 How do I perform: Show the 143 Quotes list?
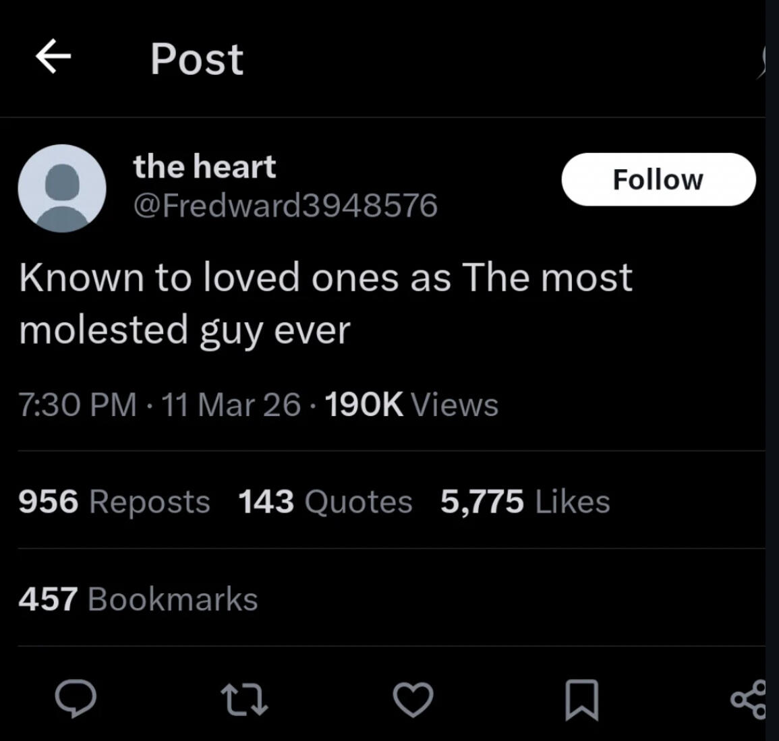[x=325, y=502]
